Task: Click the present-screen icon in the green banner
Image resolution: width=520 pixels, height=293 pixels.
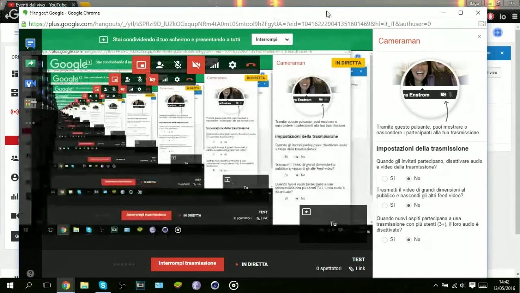Action: (x=104, y=39)
